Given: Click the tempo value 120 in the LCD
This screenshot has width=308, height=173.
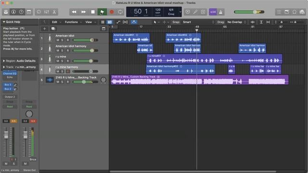Looking at the screenshot, I should click(x=158, y=10).
